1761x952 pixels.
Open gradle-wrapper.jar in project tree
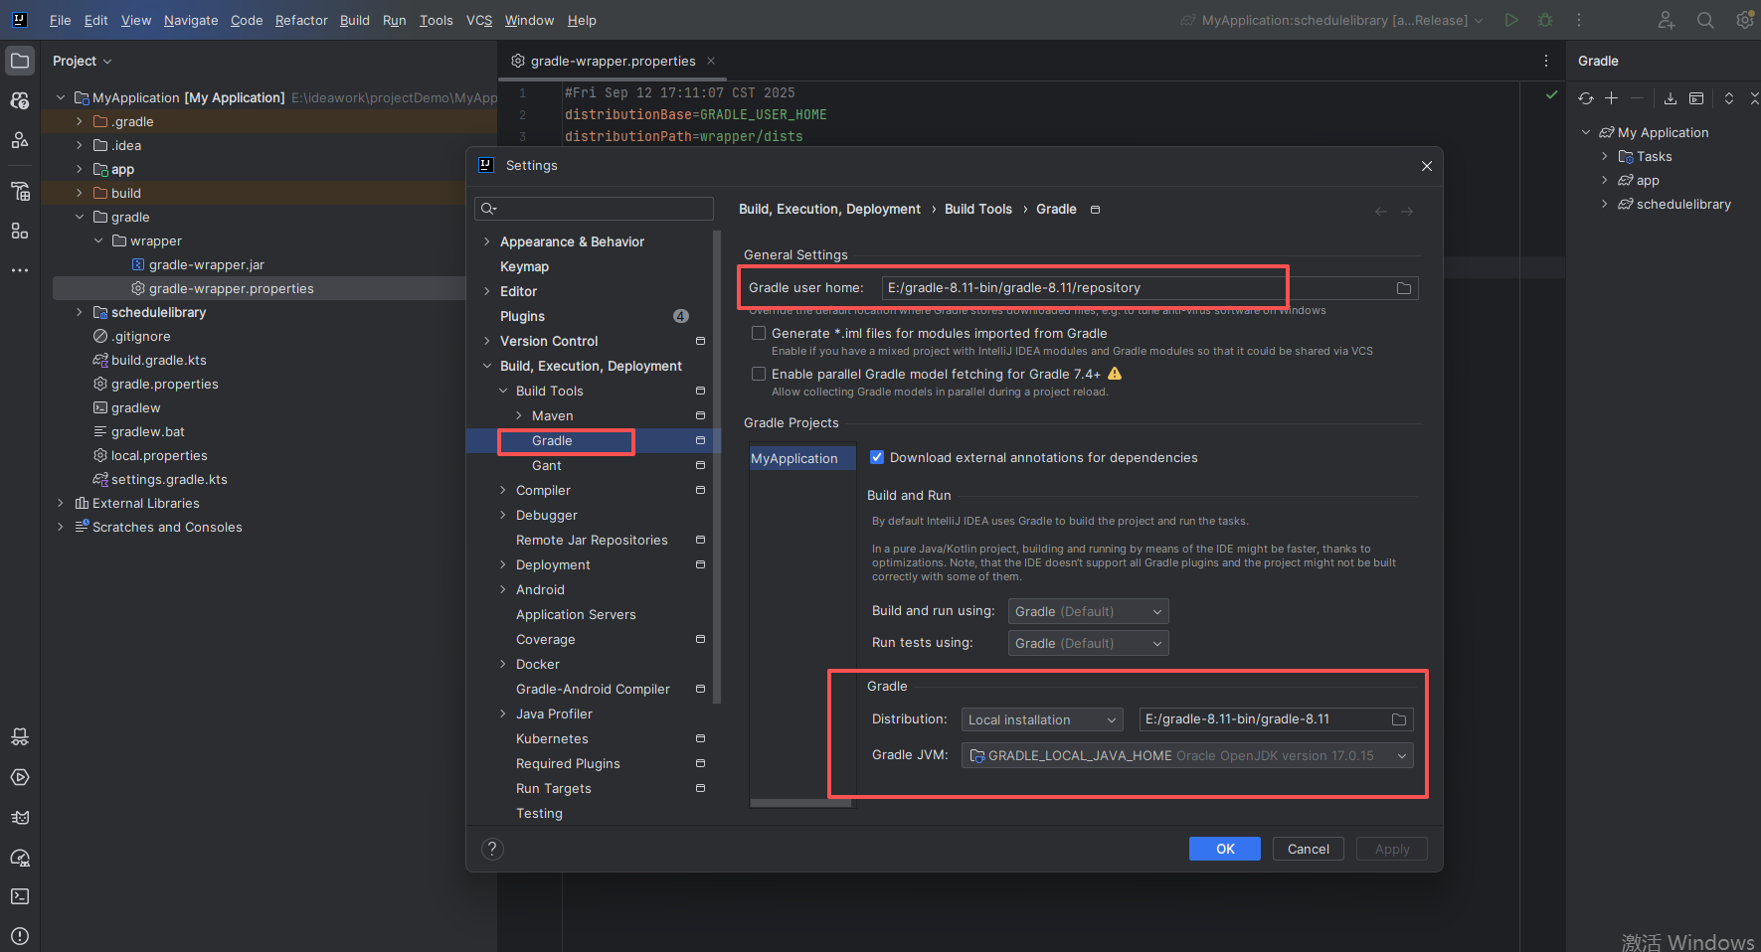pos(206,264)
